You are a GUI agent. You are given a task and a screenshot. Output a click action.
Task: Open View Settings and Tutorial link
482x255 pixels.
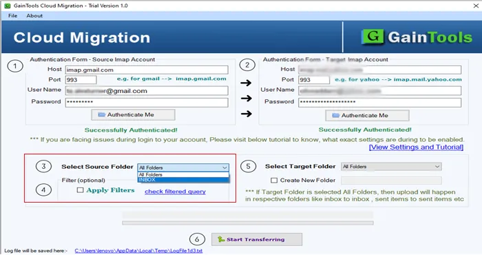(416, 147)
